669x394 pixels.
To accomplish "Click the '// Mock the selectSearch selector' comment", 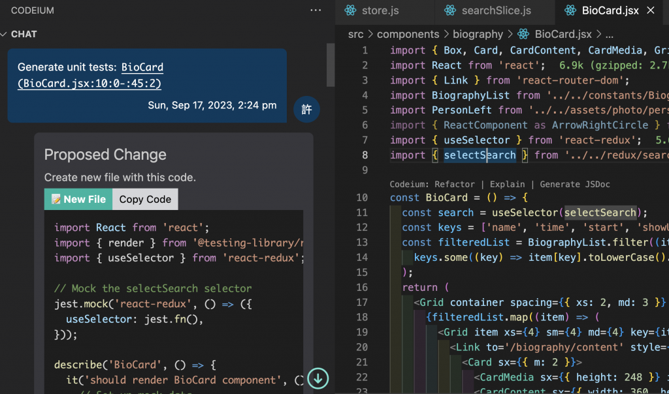I will pos(153,289).
